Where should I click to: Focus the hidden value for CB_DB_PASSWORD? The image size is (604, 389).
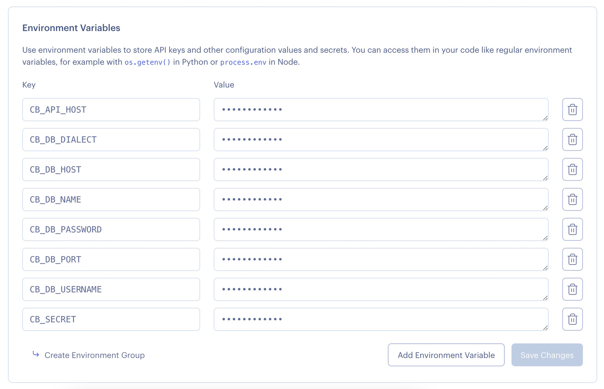[381, 229]
